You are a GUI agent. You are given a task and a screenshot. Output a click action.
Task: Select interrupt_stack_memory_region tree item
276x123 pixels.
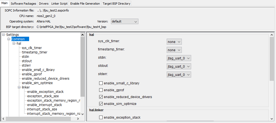point(54,113)
